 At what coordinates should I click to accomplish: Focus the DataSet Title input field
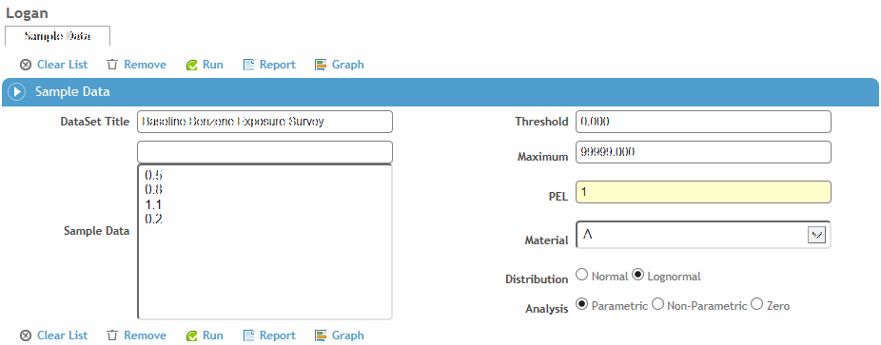264,122
